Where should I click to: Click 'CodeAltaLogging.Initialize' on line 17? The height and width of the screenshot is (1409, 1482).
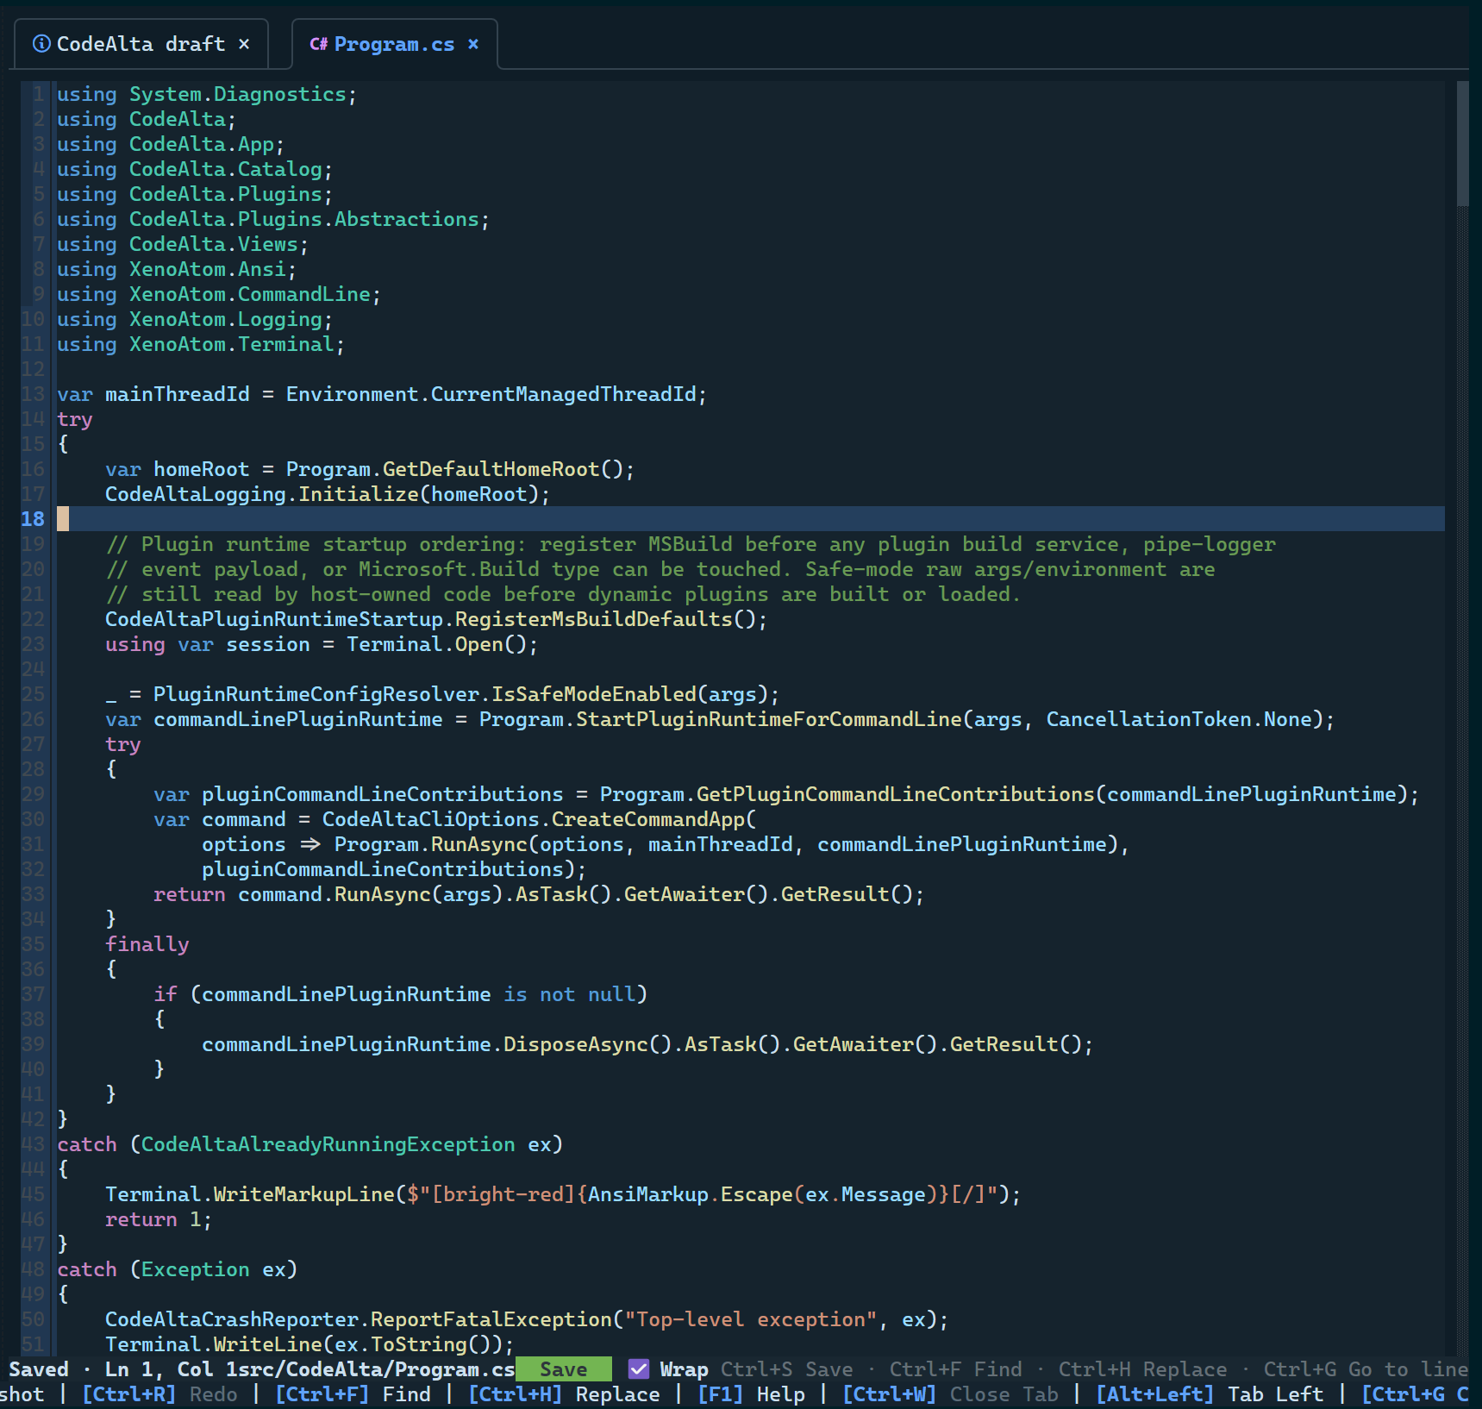pyautogui.click(x=262, y=494)
